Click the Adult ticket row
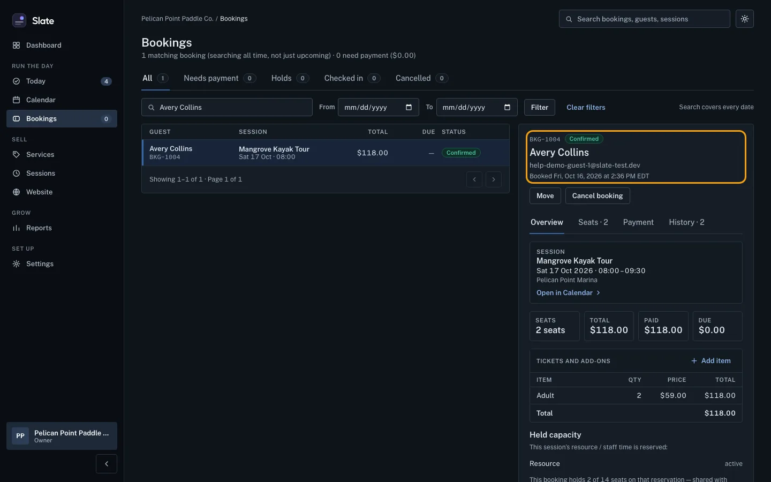Viewport: 771px width, 482px height. pyautogui.click(x=636, y=395)
